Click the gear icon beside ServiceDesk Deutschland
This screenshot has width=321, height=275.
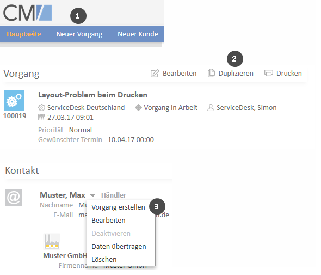tap(41, 108)
